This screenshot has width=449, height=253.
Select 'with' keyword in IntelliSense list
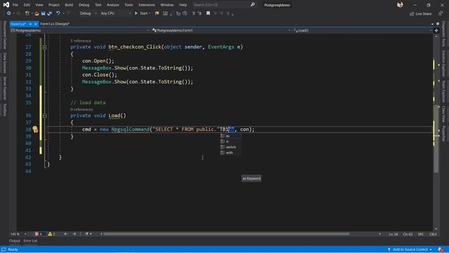(x=231, y=153)
